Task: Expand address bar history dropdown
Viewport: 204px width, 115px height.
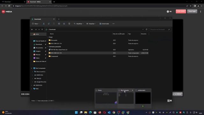Action: (x=143, y=29)
